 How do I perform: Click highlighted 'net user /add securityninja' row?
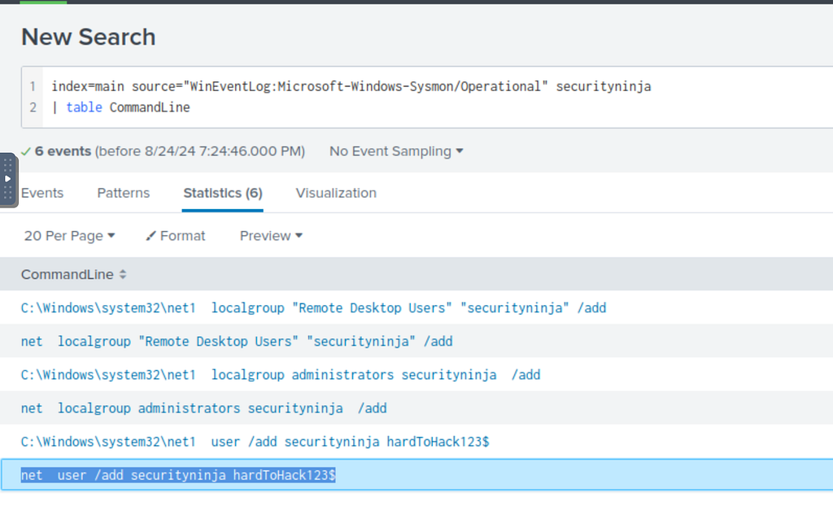tap(416, 475)
